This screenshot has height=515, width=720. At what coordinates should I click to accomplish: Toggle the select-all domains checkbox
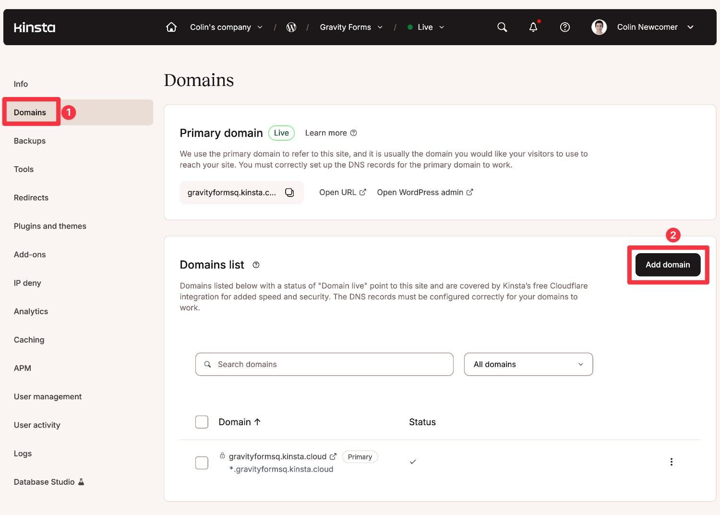pos(202,422)
